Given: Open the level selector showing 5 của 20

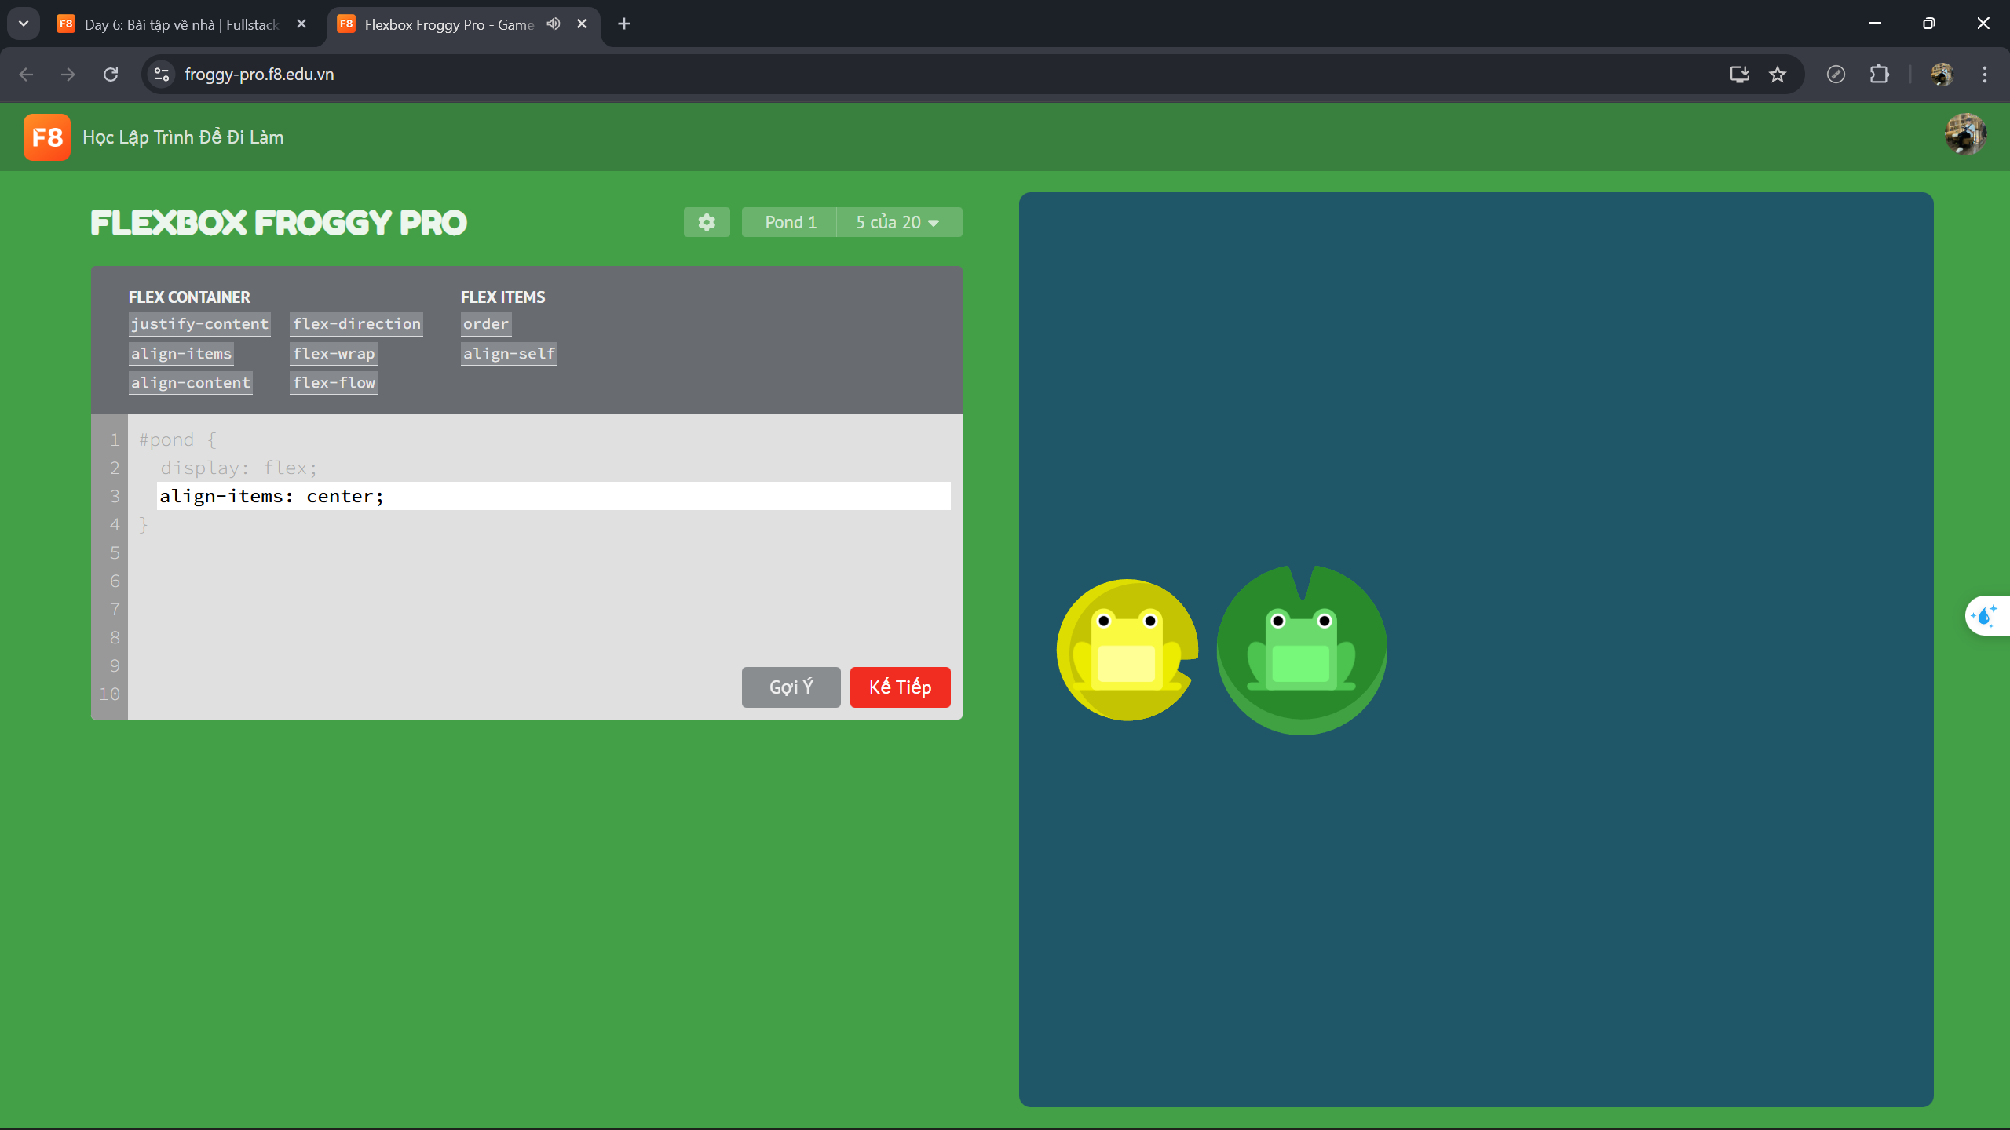Looking at the screenshot, I should 898,222.
